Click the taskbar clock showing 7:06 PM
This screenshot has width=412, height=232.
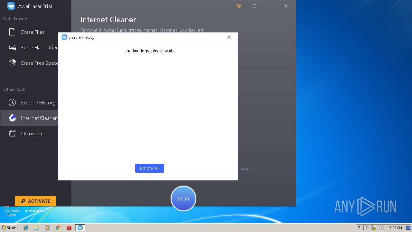click(395, 228)
